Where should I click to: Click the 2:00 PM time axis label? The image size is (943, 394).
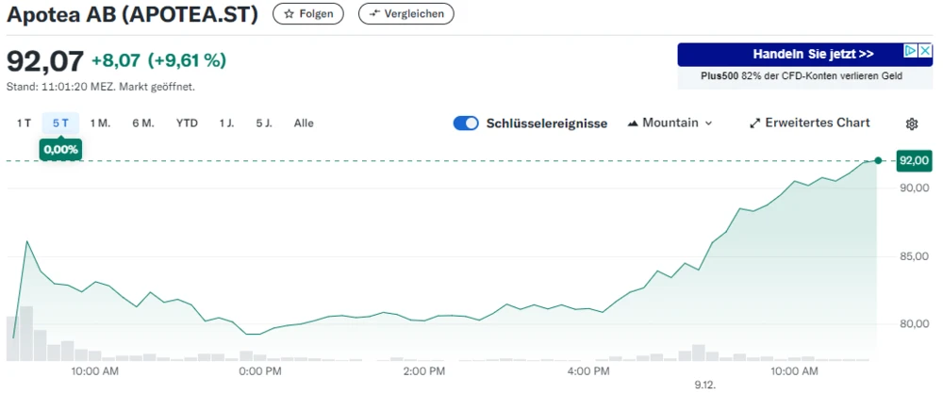(x=424, y=371)
